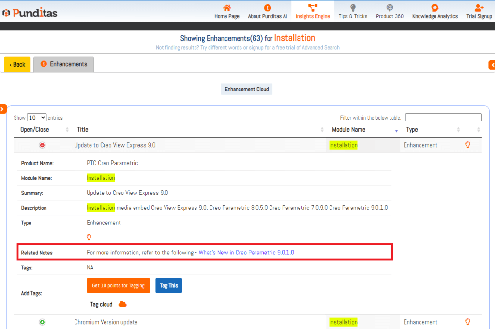The width and height of the screenshot is (495, 329).
Task: Click the table filter input field
Action: (443, 118)
